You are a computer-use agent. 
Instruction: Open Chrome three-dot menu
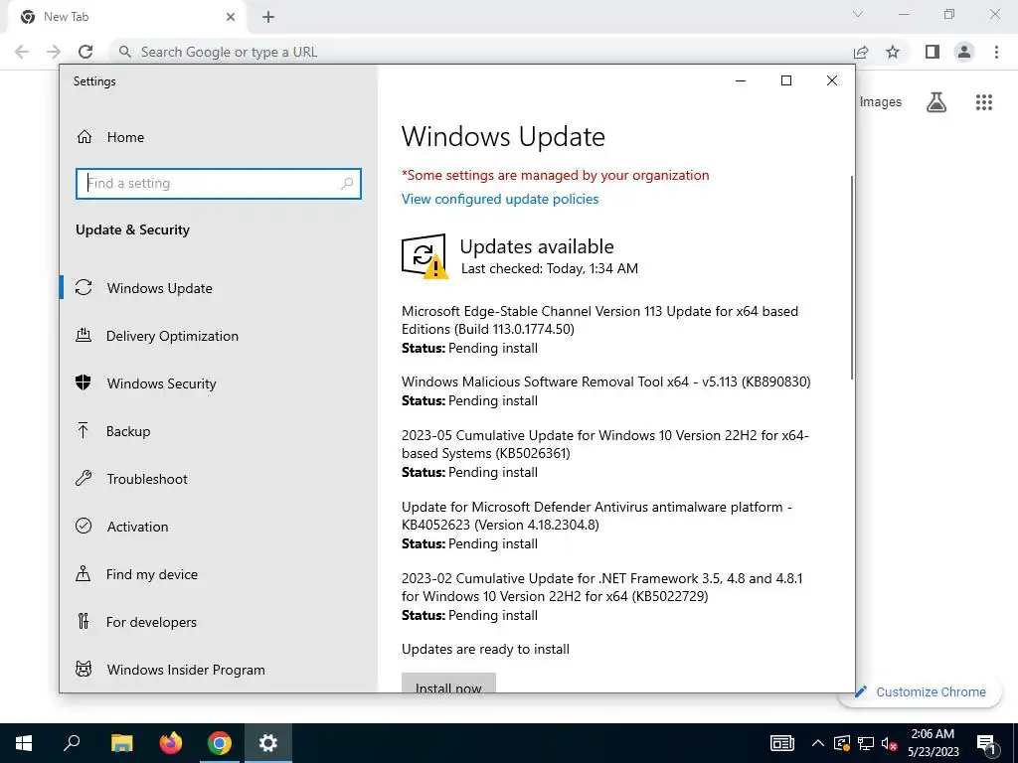996,52
